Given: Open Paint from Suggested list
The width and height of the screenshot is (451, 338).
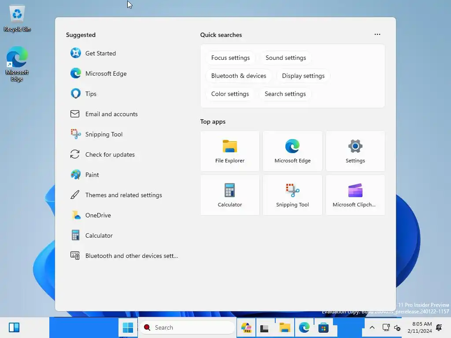Looking at the screenshot, I should tap(85, 175).
